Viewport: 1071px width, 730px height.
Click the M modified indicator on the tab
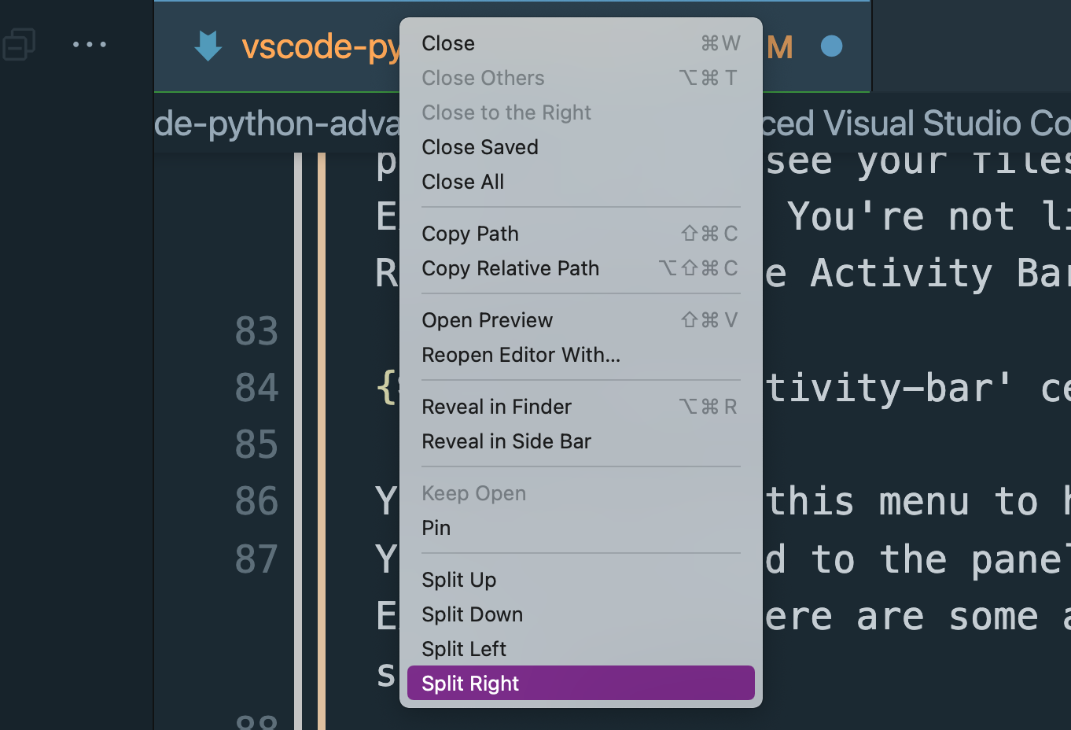(780, 47)
